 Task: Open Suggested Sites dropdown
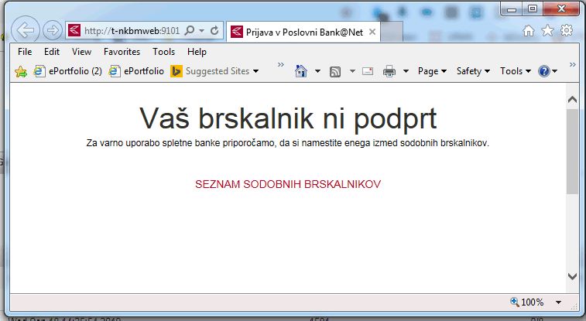click(x=214, y=71)
